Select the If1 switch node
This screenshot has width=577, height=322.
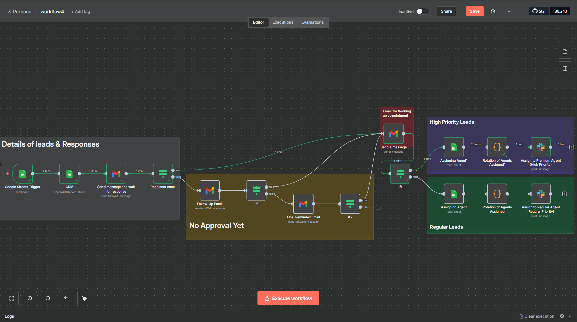[x=400, y=173]
